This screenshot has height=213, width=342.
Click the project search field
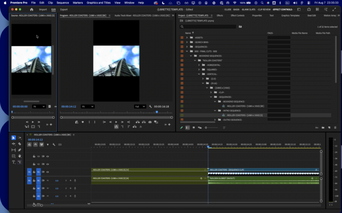pyautogui.click(x=208, y=27)
